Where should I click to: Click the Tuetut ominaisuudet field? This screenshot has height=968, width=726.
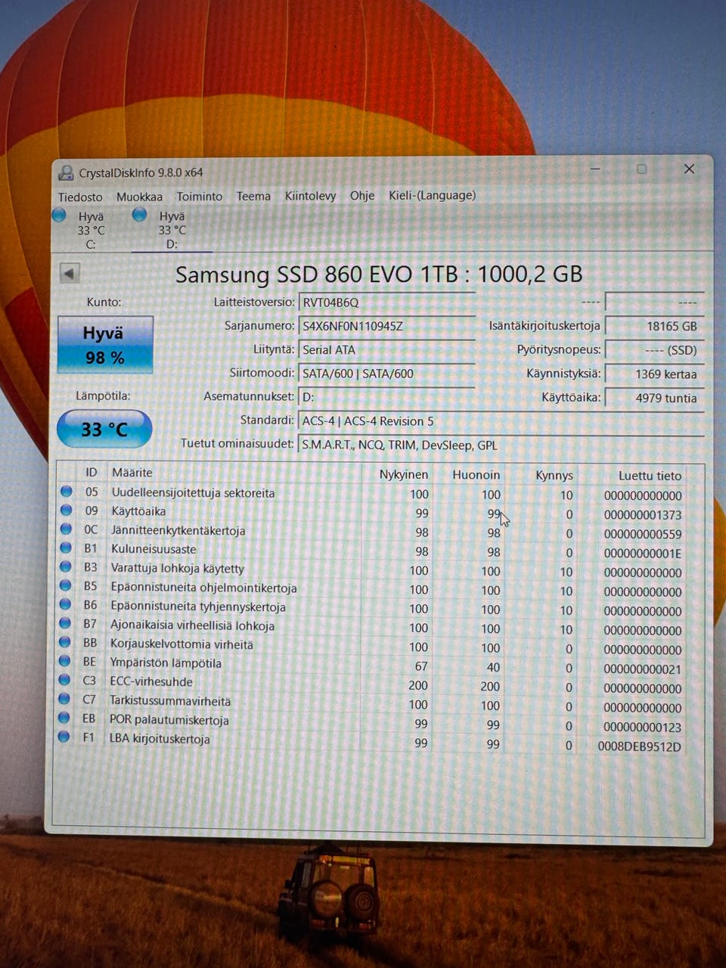pyautogui.click(x=501, y=445)
